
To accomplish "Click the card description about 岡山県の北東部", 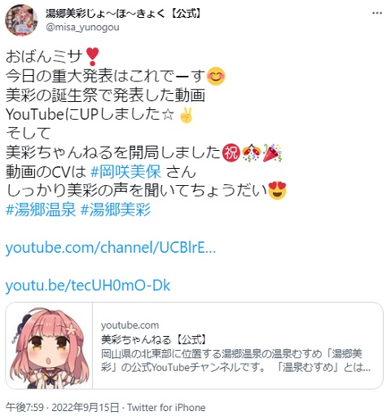I will (x=235, y=361).
